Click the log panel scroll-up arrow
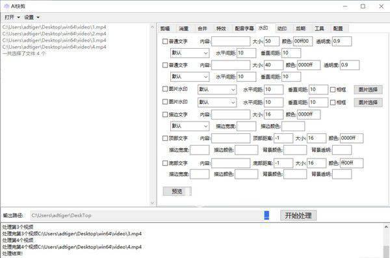The width and height of the screenshot is (390, 258). [x=386, y=227]
